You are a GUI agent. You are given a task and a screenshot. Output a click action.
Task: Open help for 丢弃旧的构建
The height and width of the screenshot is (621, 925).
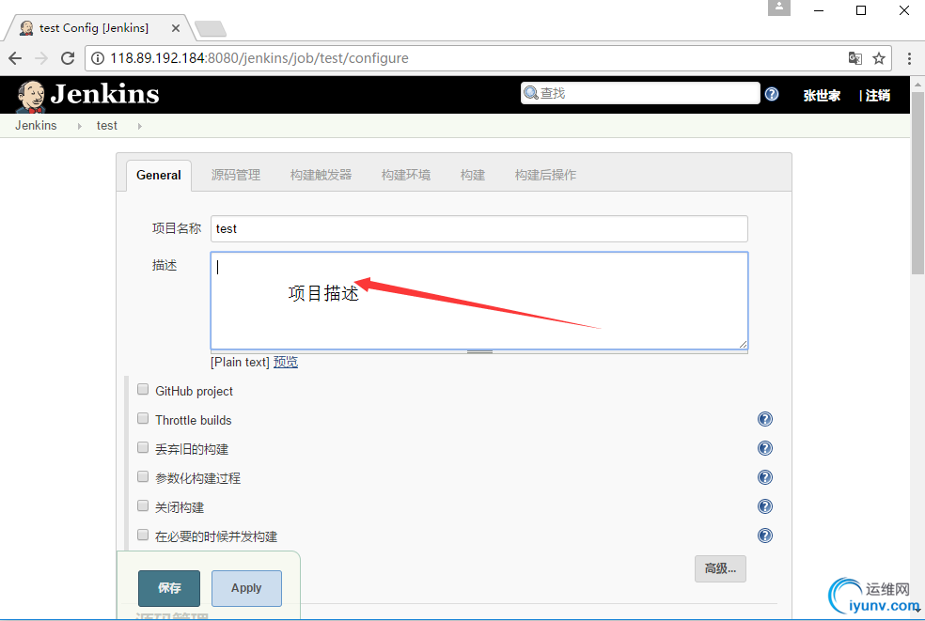765,448
